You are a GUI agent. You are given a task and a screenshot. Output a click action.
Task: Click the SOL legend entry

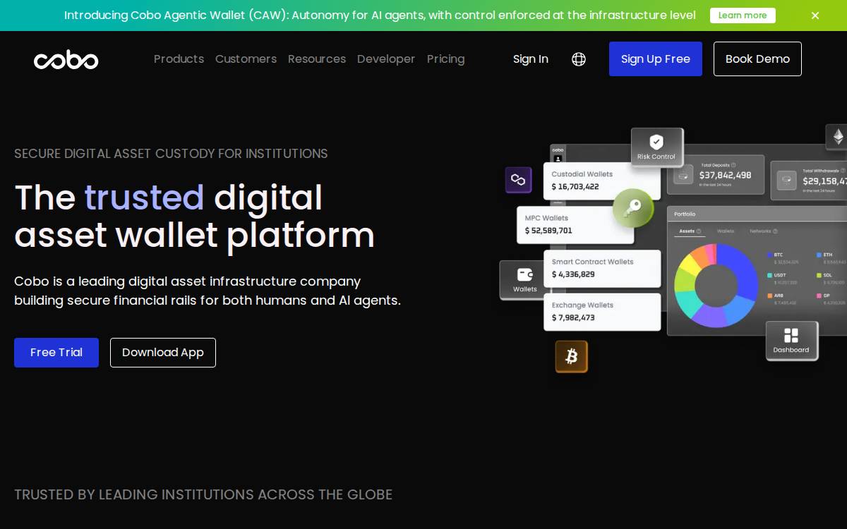click(831, 279)
